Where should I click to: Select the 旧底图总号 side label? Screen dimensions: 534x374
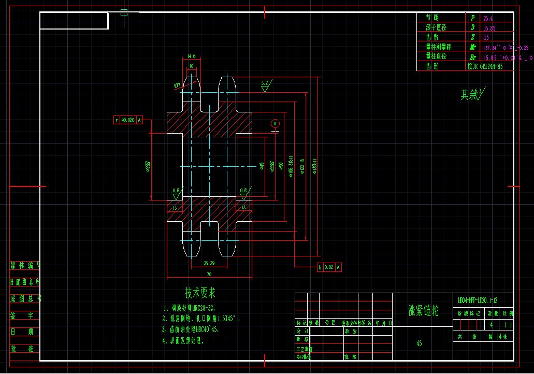click(24, 282)
